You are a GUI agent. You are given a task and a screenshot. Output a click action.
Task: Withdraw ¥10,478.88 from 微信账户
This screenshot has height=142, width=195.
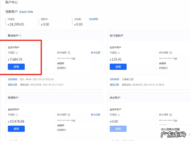[x=16, y=129]
